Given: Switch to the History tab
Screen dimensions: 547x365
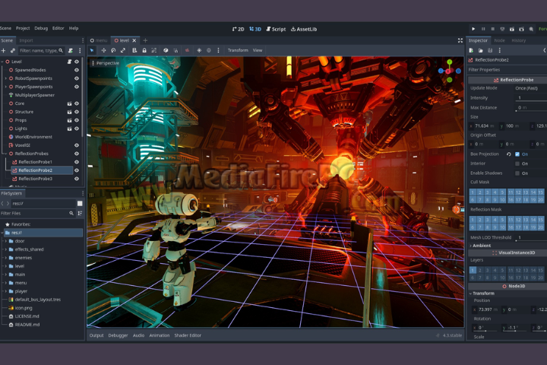Looking at the screenshot, I should coord(518,40).
